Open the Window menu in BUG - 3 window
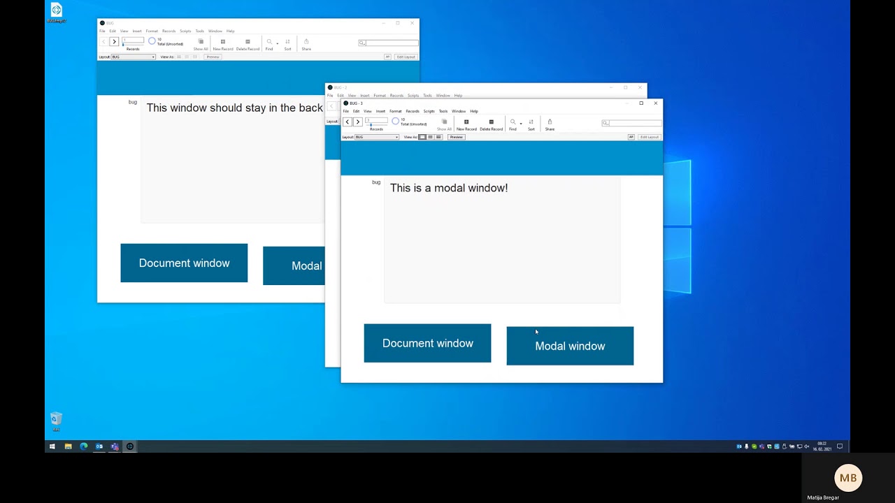The image size is (895, 503). pos(459,111)
